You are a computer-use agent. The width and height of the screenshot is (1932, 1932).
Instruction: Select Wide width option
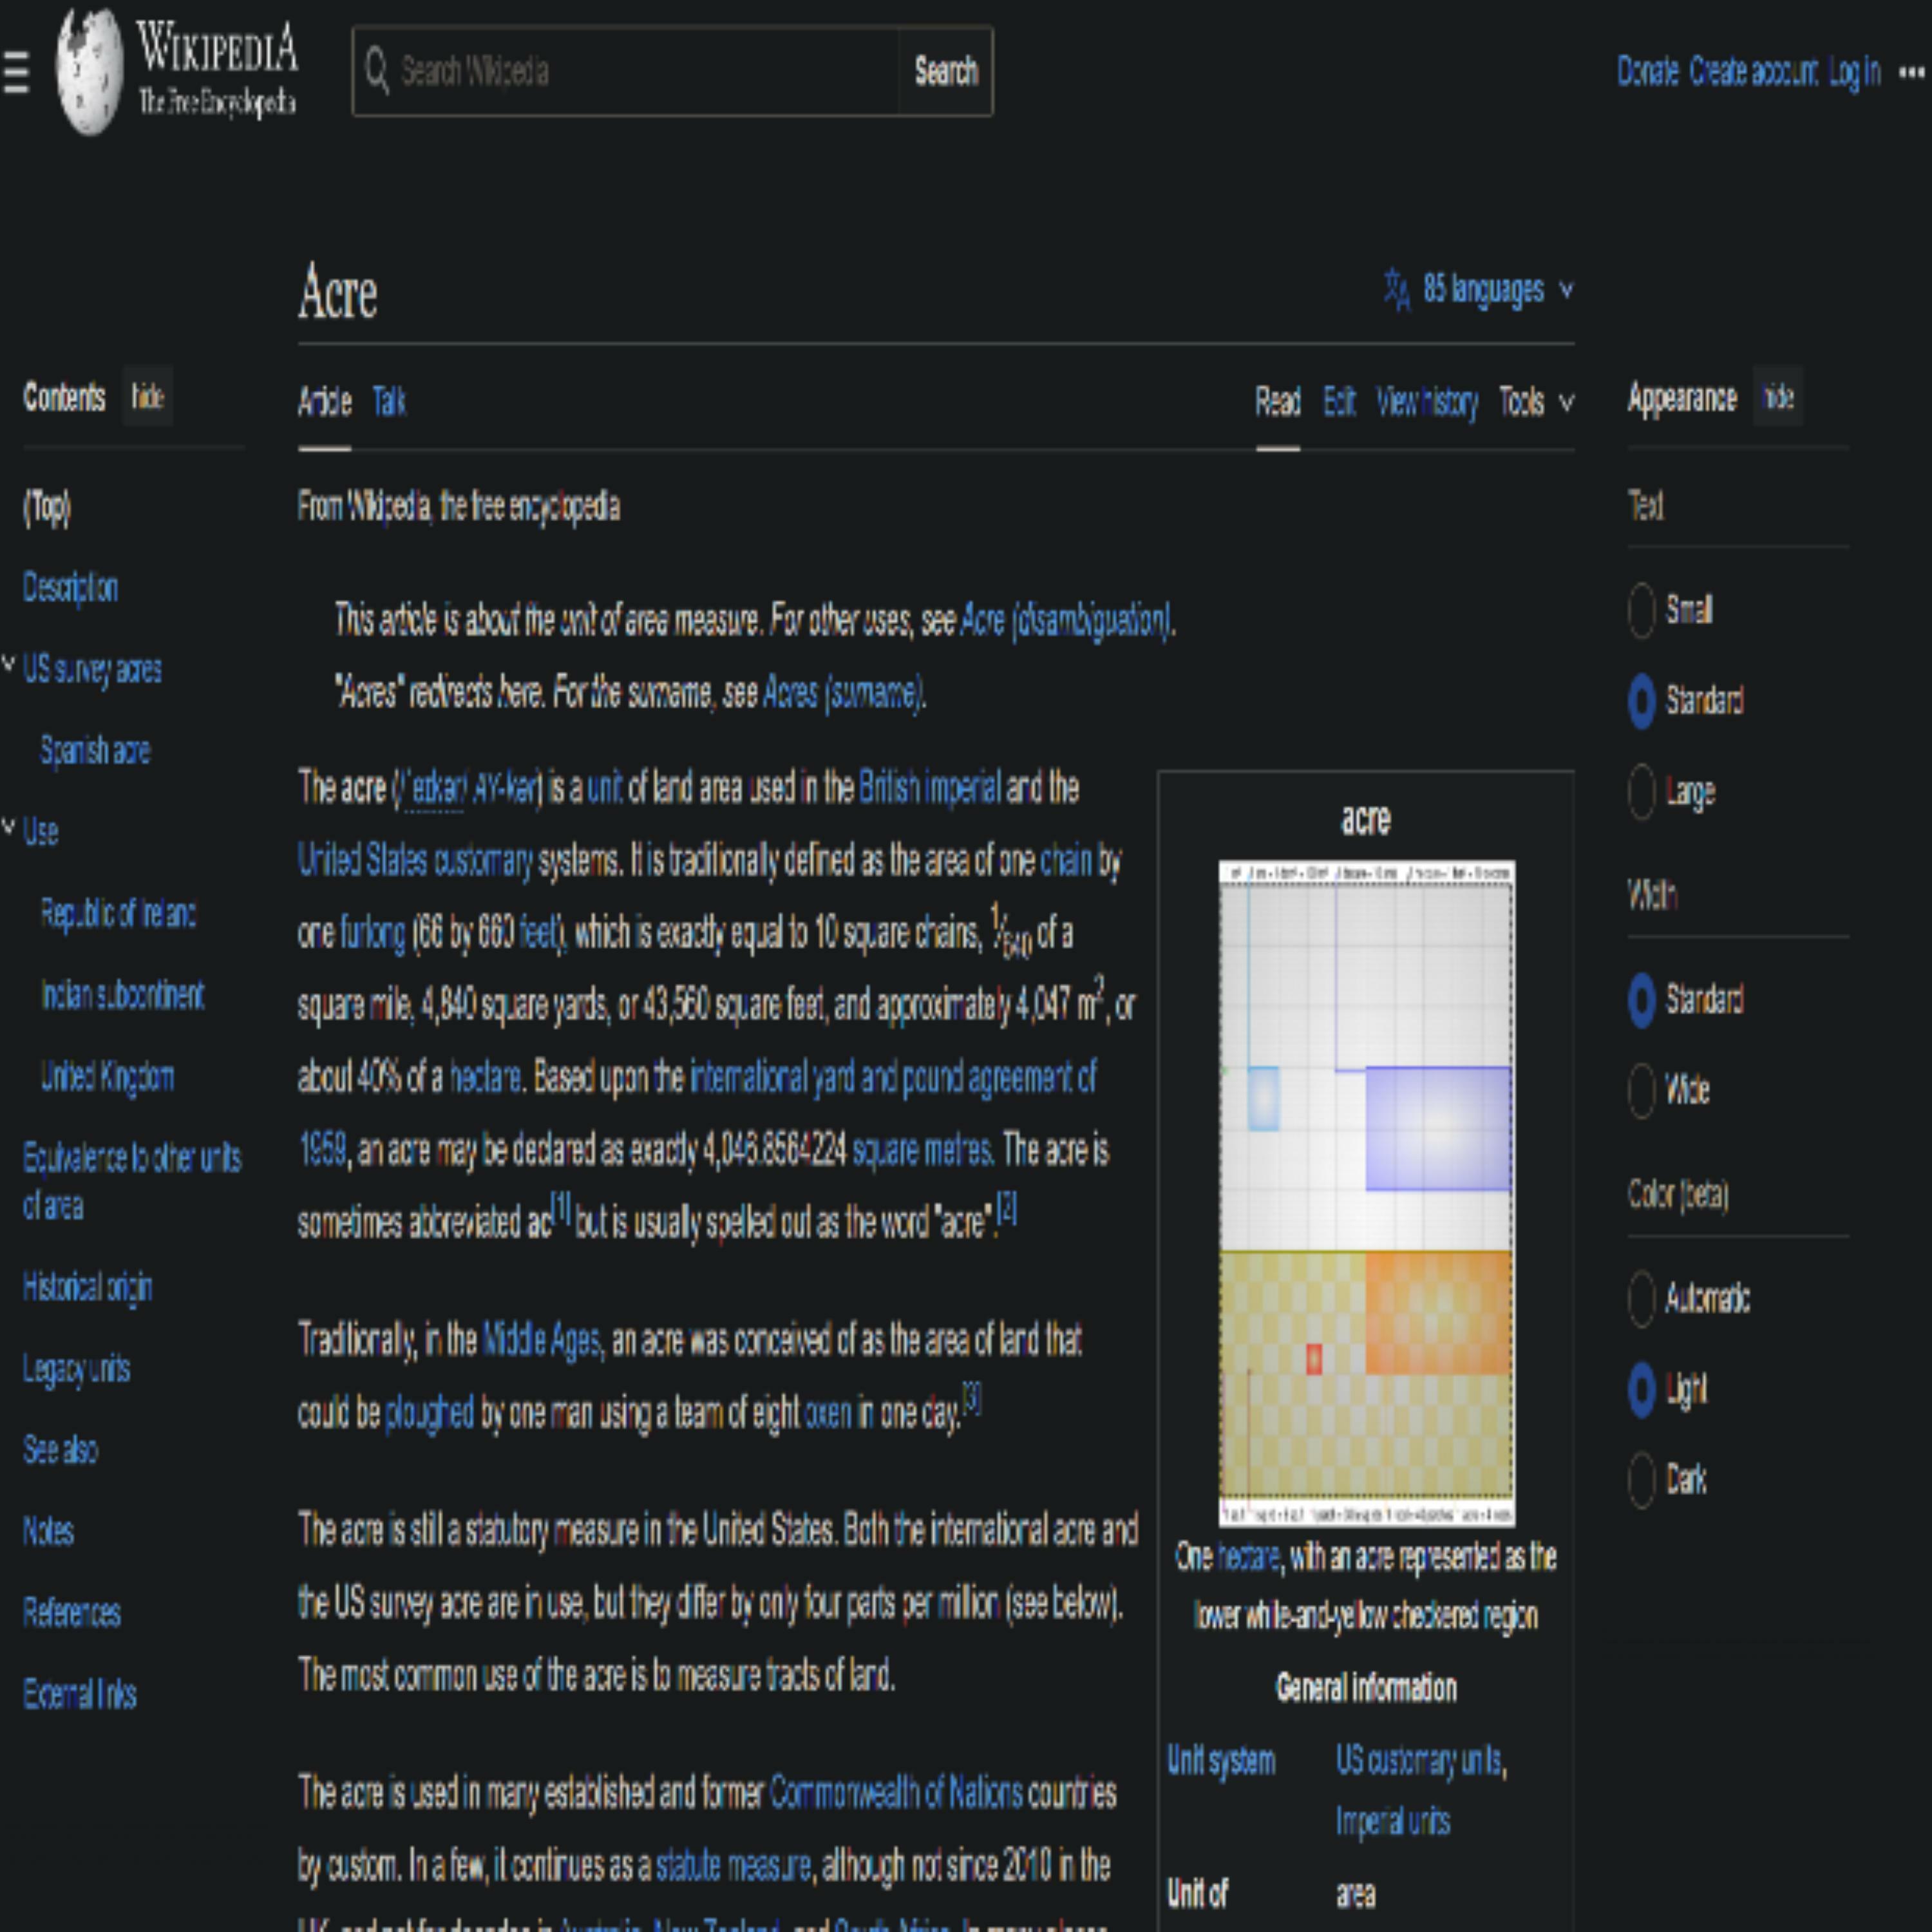1641,1090
